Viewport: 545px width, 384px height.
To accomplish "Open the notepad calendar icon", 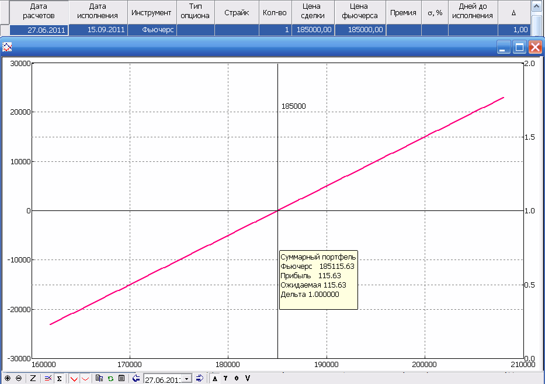I will pos(121,378).
